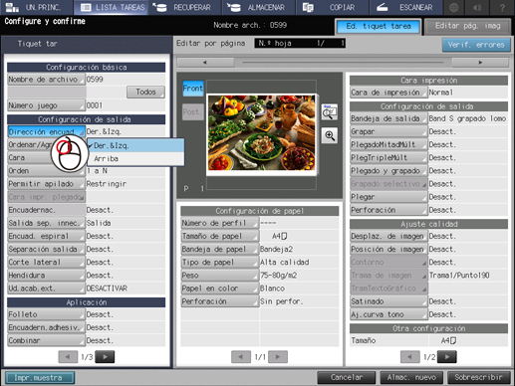Switch to the LISTA TAREAS tab
The height and width of the screenshot is (386, 515).
112,7
